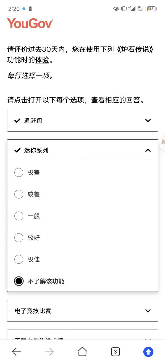This screenshot has width=165, height=364.
Task: Collapse the 迷你系列 section chevron
Action: click(148, 150)
